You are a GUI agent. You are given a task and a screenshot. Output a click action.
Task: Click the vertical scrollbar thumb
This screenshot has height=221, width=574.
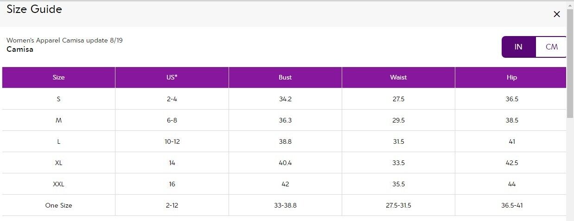click(570, 63)
